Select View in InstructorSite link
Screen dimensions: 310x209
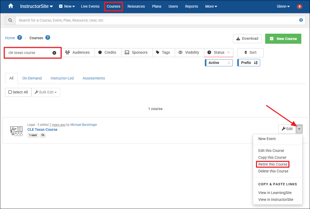click(x=276, y=200)
